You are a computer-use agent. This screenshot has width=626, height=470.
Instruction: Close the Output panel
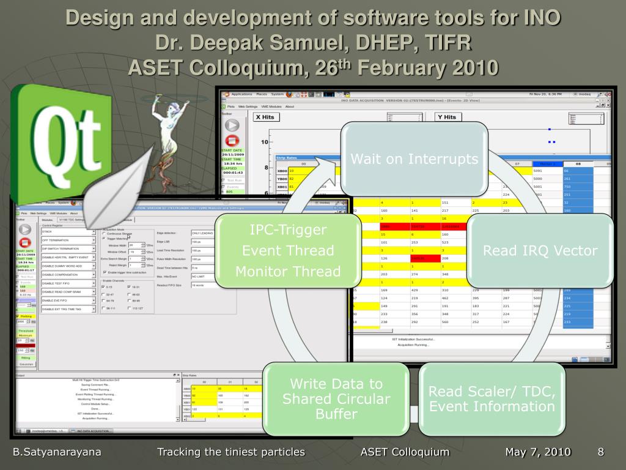(x=179, y=375)
